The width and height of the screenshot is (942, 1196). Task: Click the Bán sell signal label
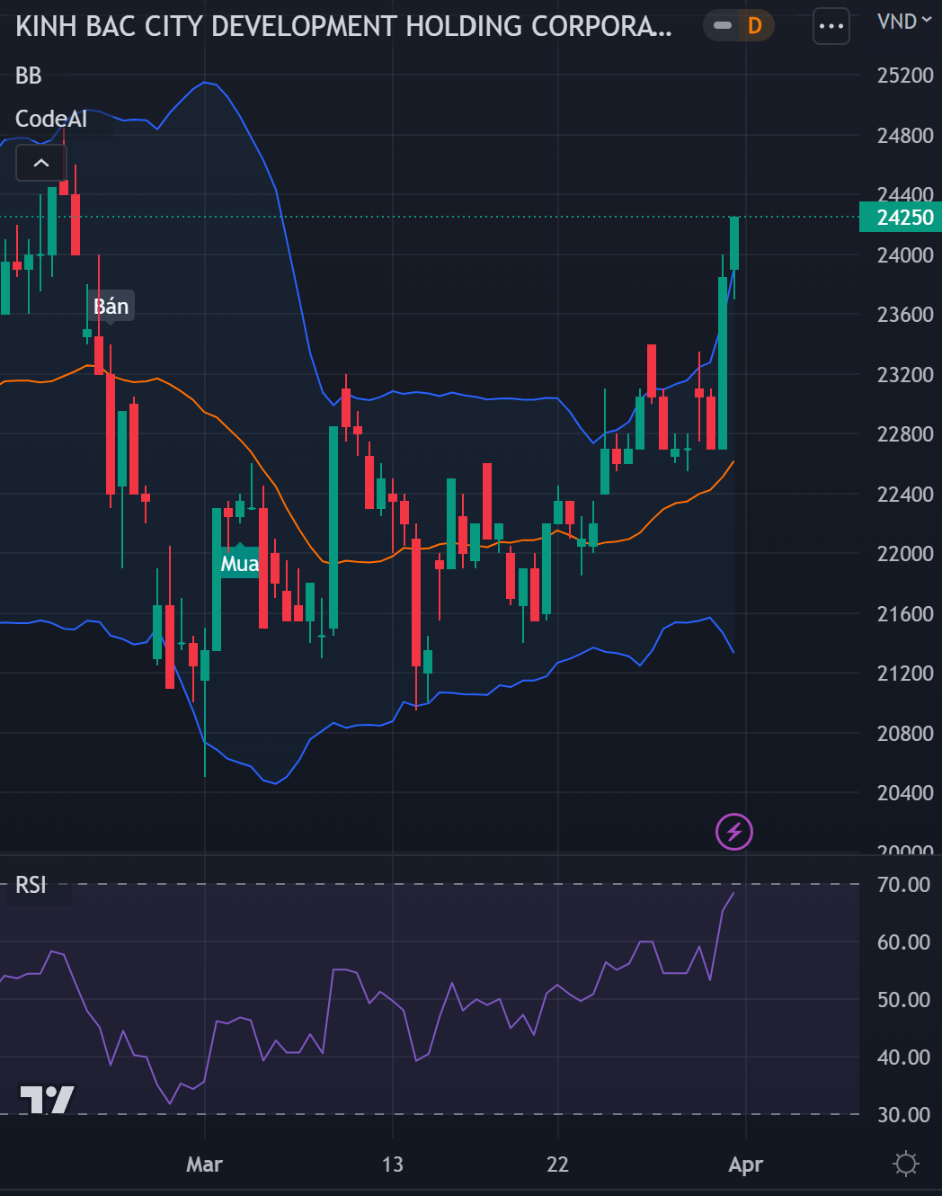click(111, 306)
